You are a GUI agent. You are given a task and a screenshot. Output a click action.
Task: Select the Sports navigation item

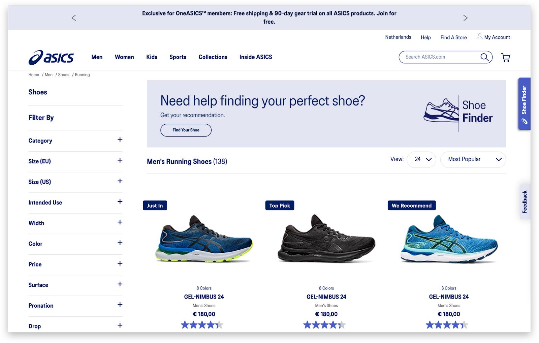[178, 57]
